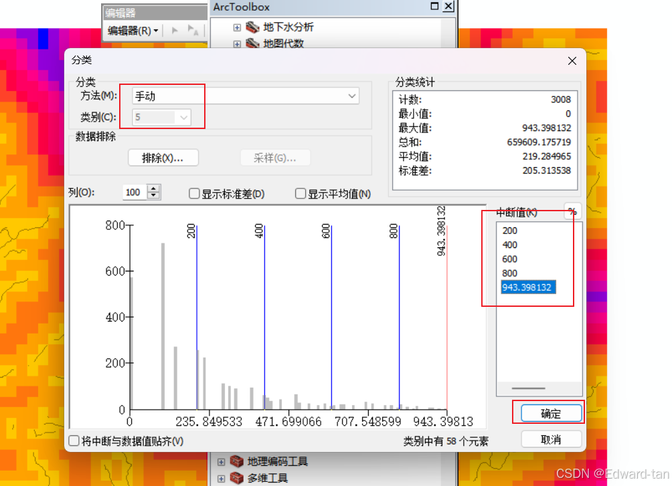Expand the 地图代数 toolbox node
Viewport: 672px width, 486px height.
pos(237,43)
